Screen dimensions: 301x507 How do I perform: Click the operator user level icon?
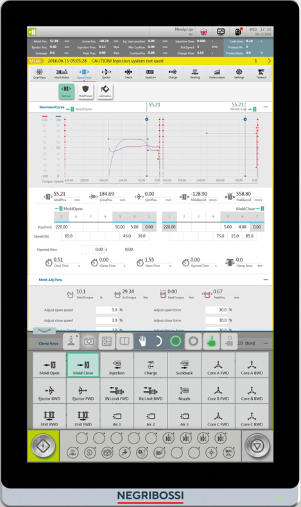click(71, 341)
